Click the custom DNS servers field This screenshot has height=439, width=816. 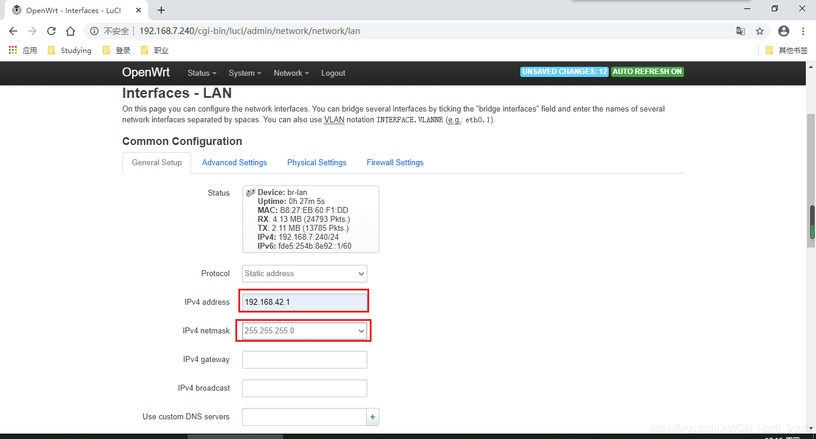(x=304, y=417)
